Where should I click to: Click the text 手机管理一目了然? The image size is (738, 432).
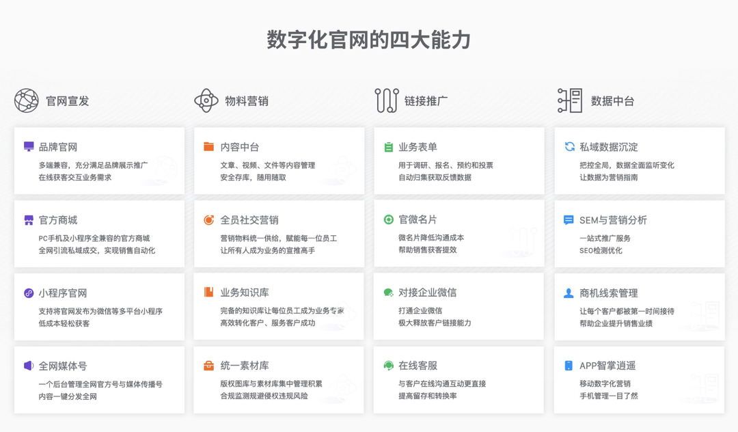pos(609,396)
